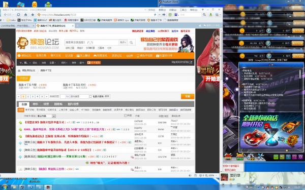The width and height of the screenshot is (305, 190).
Task: Click the purple gear settings icon in game
Action: click(301, 157)
